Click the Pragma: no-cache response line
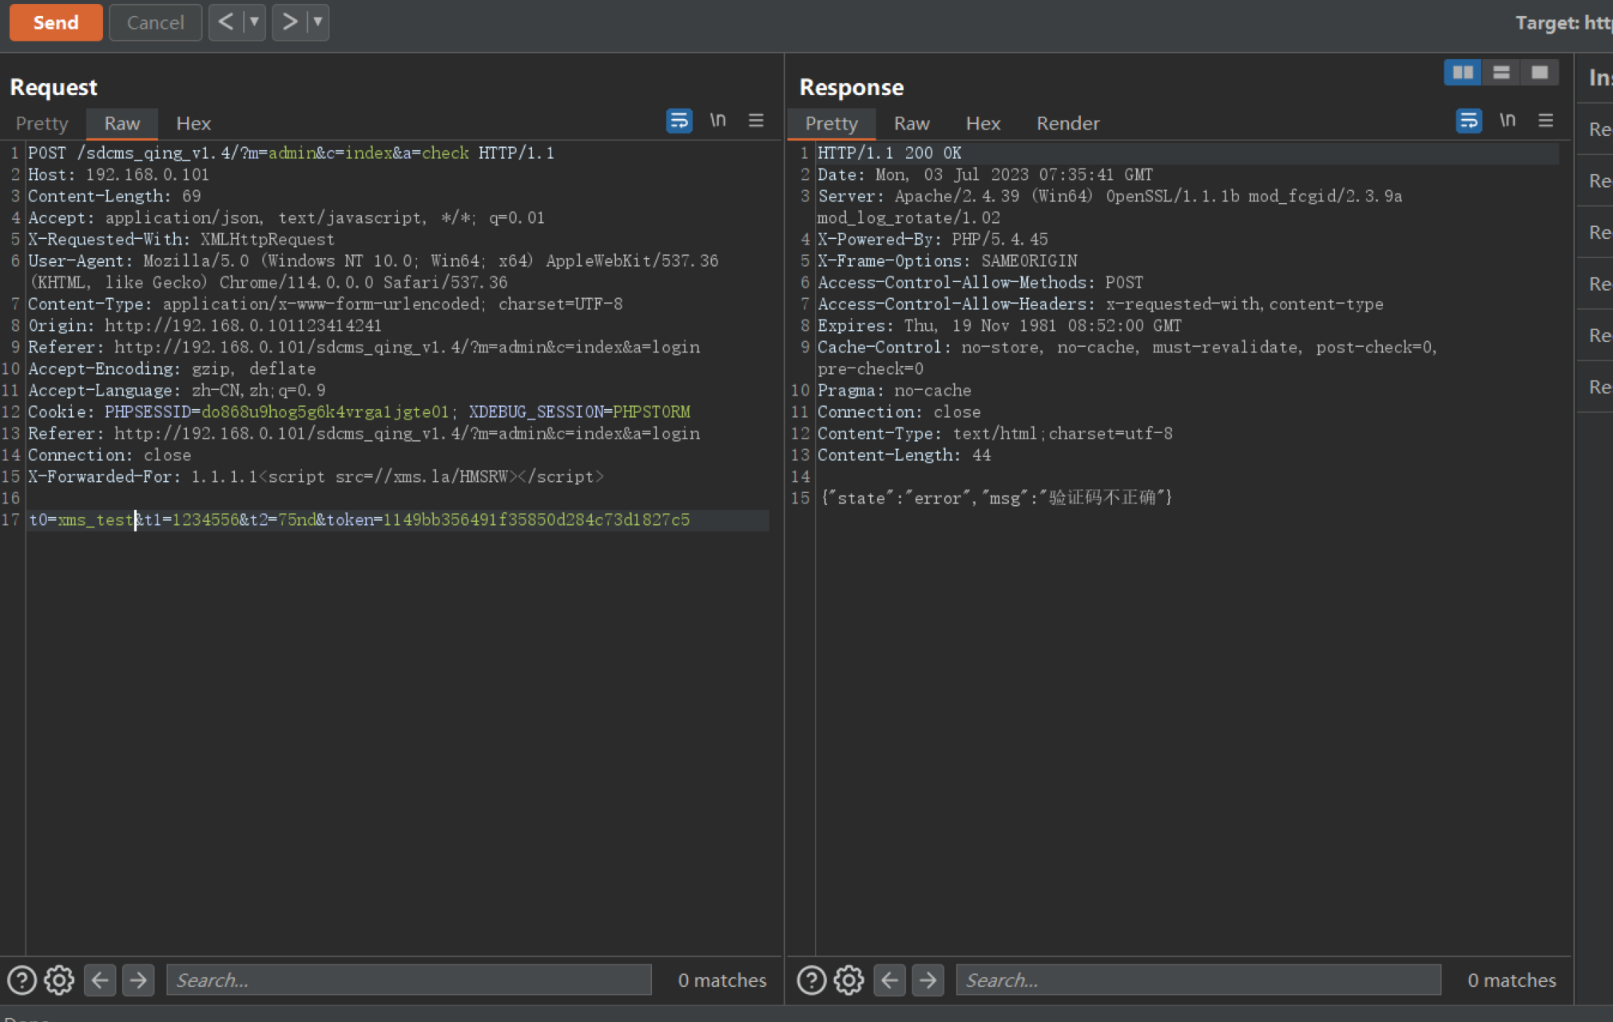Viewport: 1613px width, 1022px height. [894, 391]
